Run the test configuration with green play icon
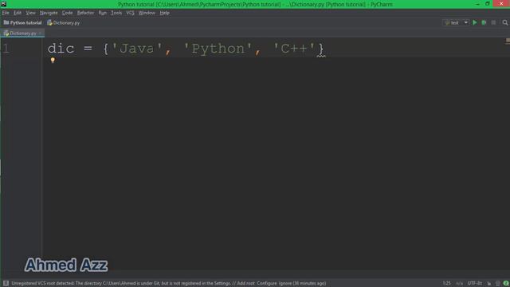 [x=475, y=22]
